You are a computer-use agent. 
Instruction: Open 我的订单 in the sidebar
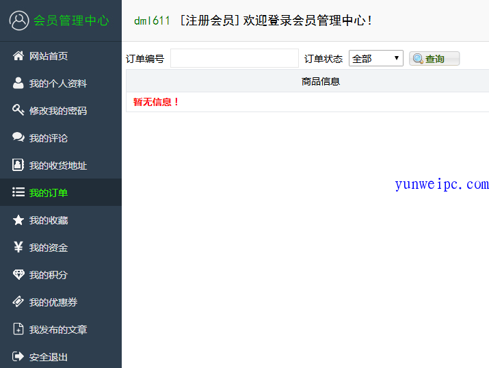48,193
